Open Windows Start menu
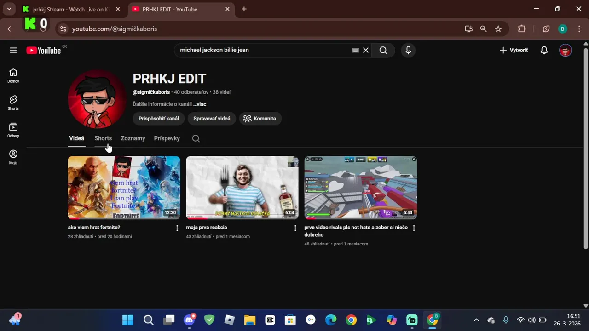The width and height of the screenshot is (589, 331). tap(128, 320)
